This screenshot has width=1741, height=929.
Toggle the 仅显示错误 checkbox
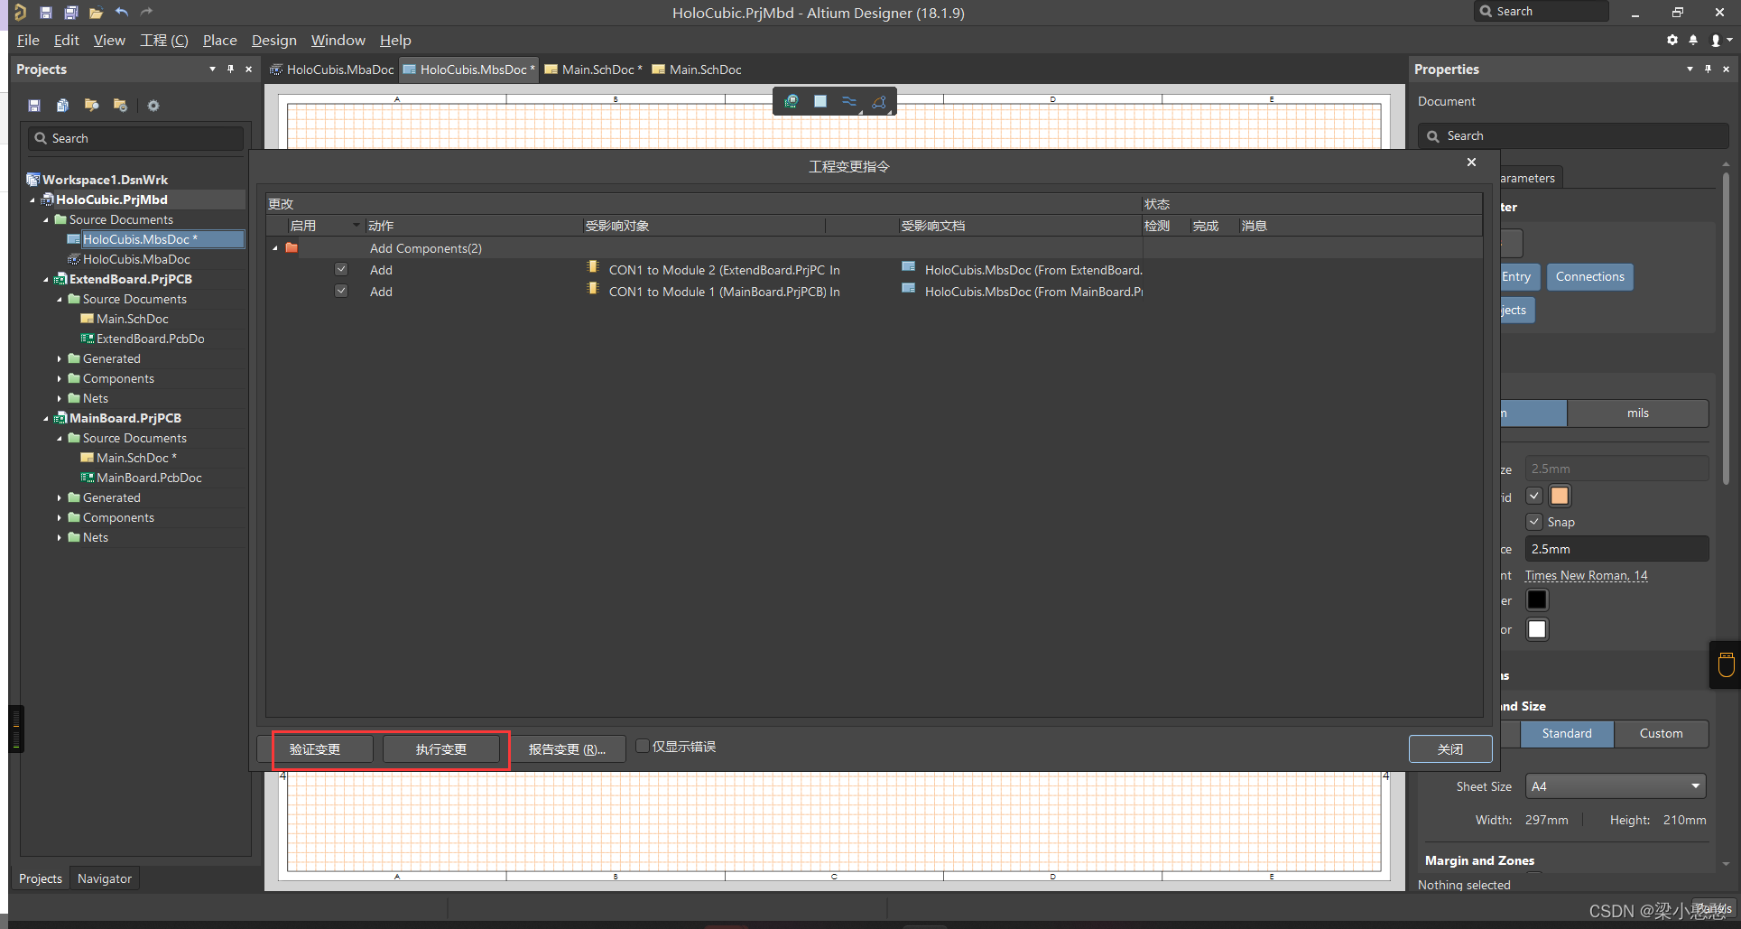[x=643, y=746]
